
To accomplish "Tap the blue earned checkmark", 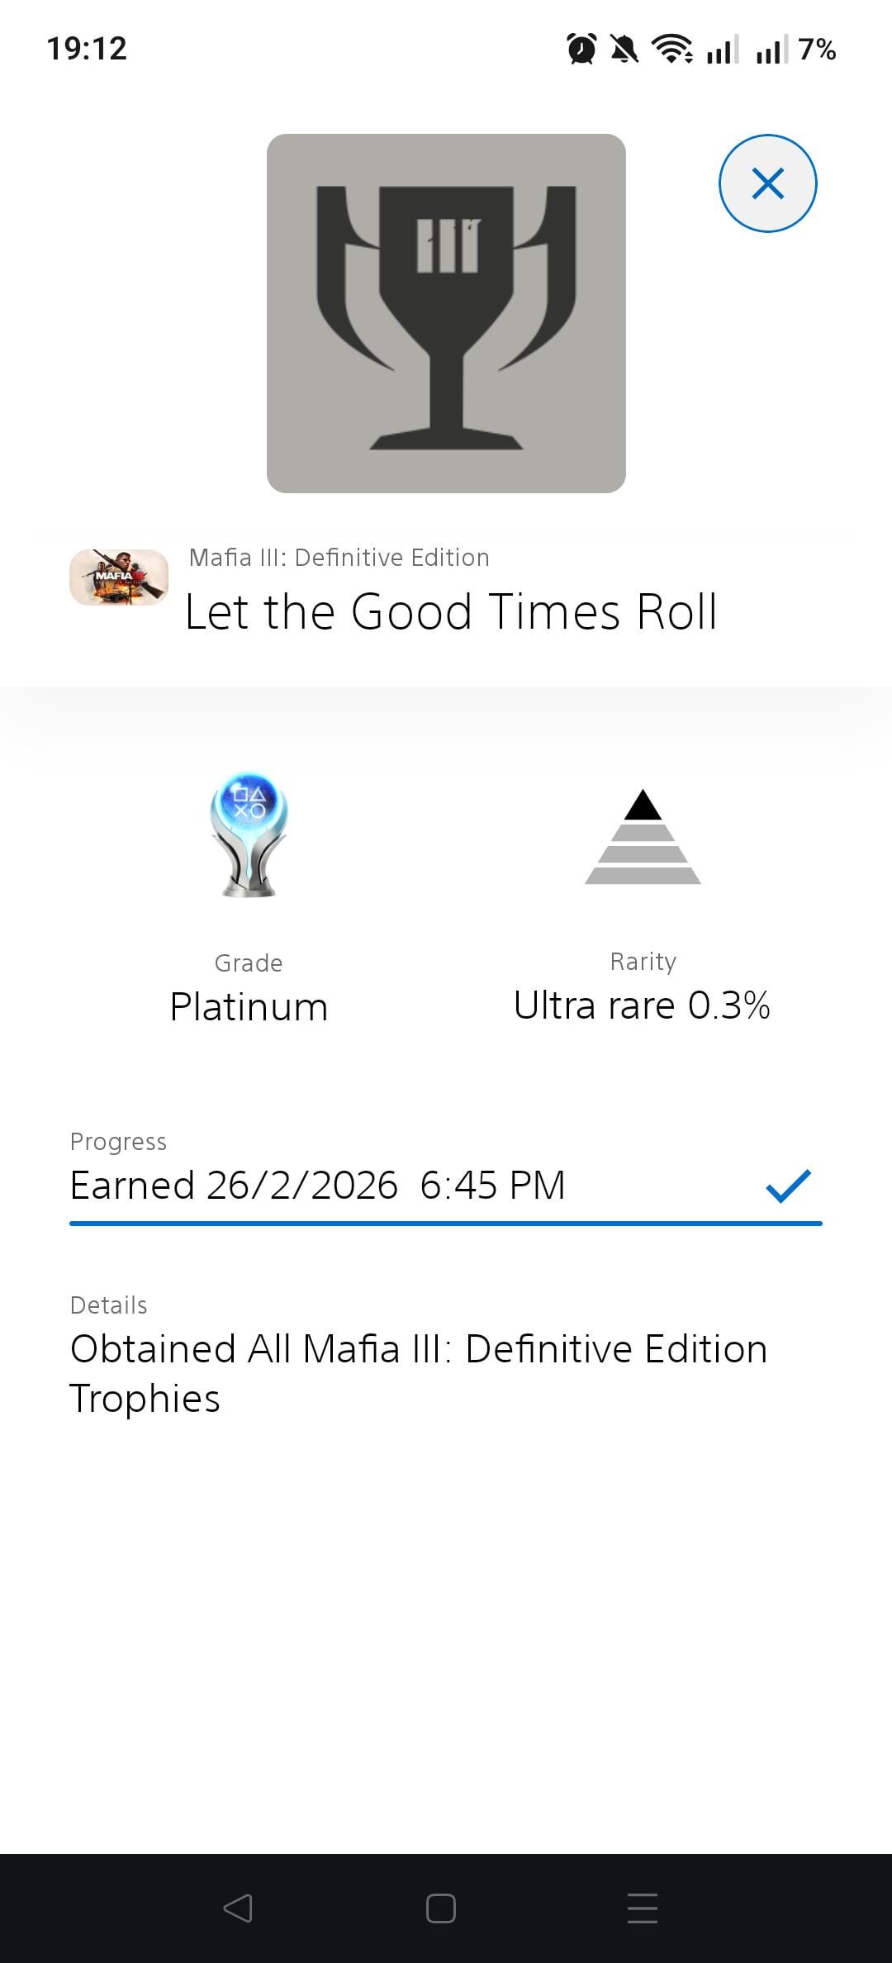I will pos(788,1186).
